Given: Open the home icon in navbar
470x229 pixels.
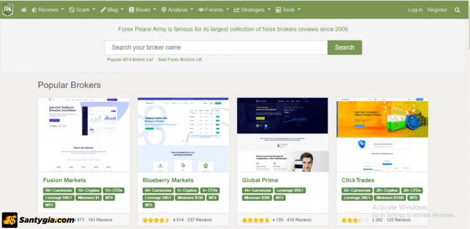Looking at the screenshot, I should [x=24, y=10].
